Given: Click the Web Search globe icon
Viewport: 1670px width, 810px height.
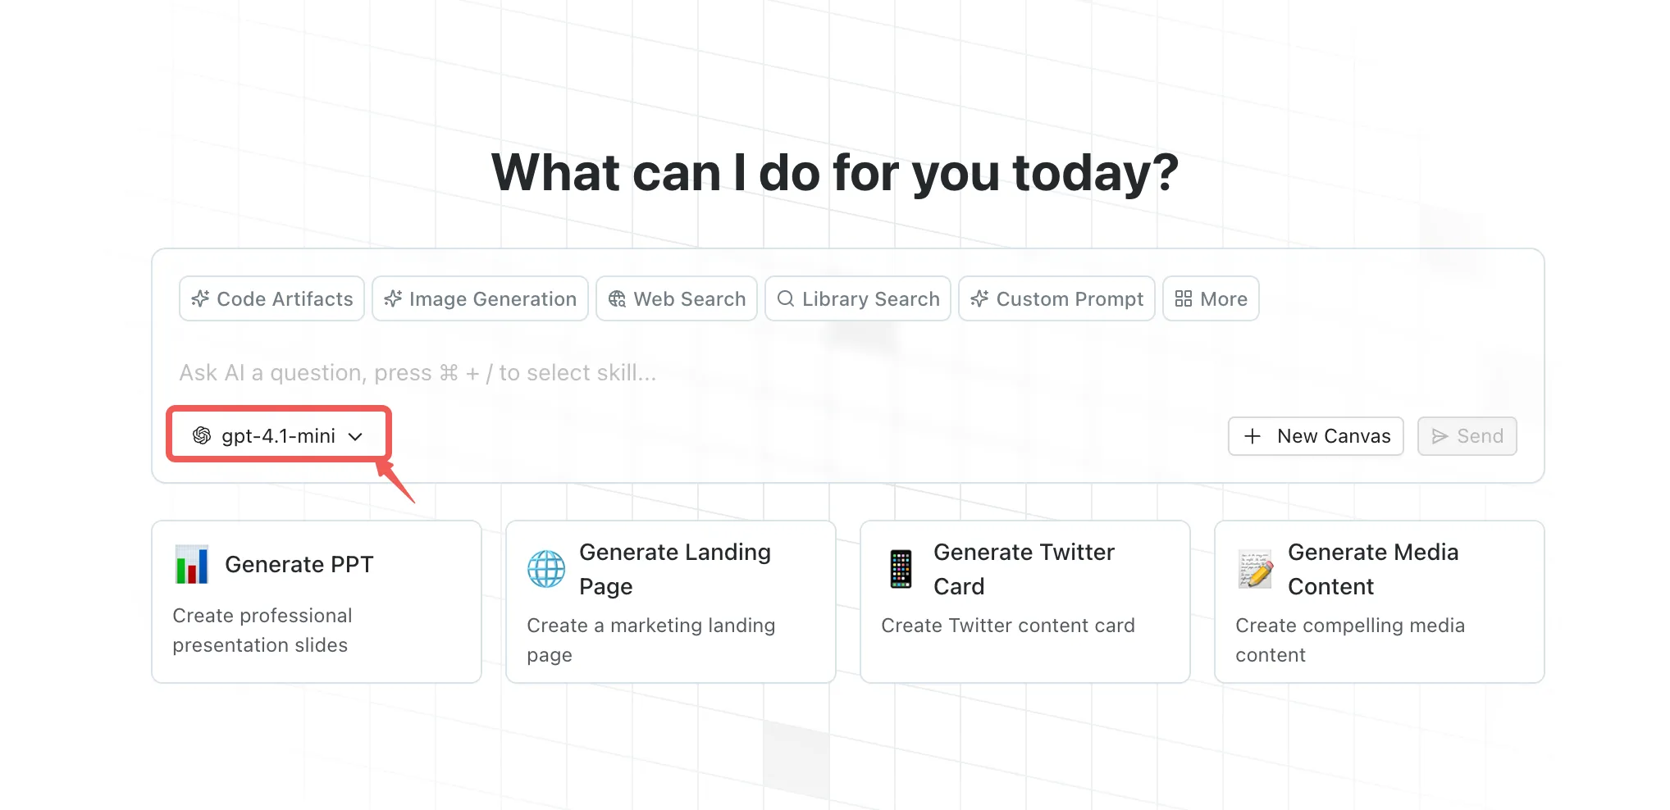Looking at the screenshot, I should [617, 299].
